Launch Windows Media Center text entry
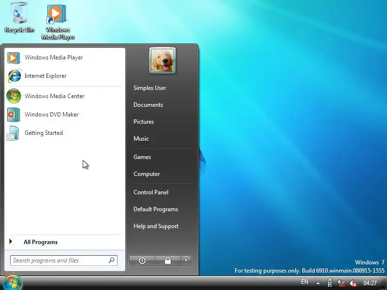The width and height of the screenshot is (387, 290). pos(55,96)
